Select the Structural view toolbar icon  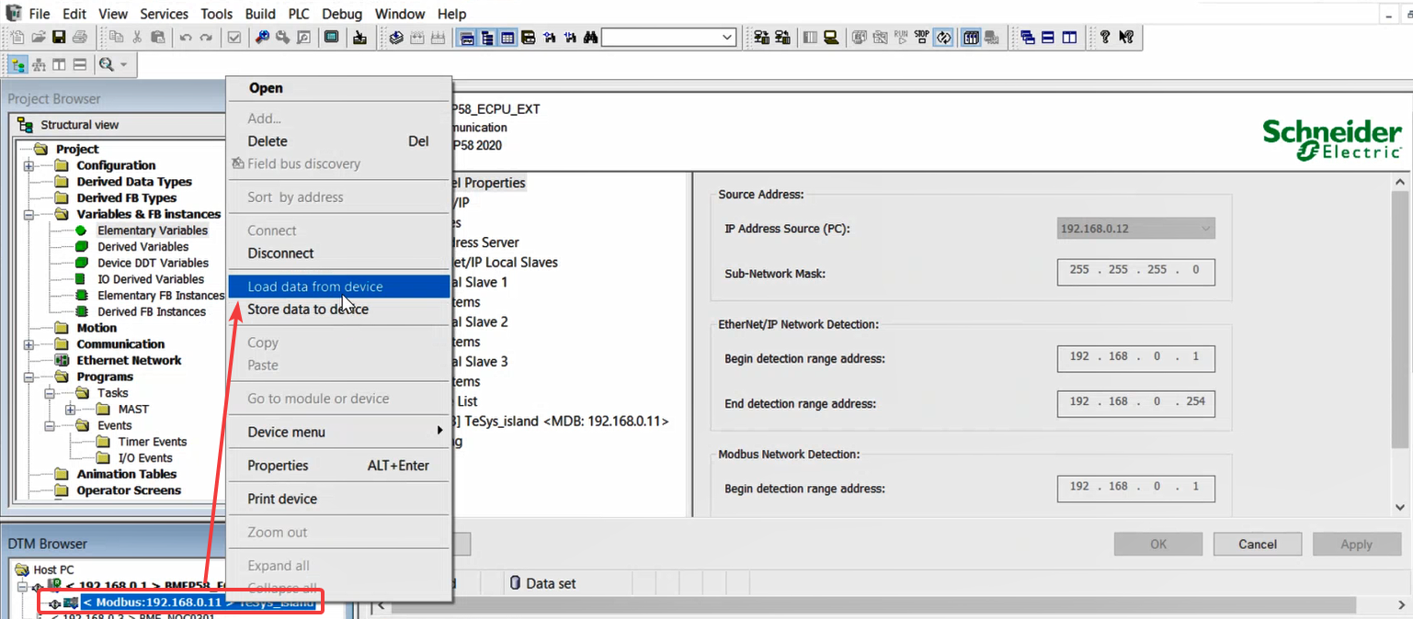pos(17,64)
